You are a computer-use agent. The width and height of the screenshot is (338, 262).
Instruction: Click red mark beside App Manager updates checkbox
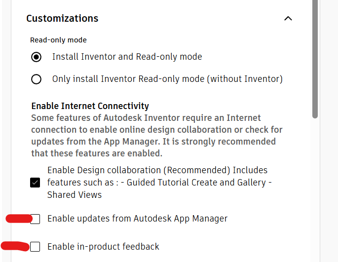(17, 219)
